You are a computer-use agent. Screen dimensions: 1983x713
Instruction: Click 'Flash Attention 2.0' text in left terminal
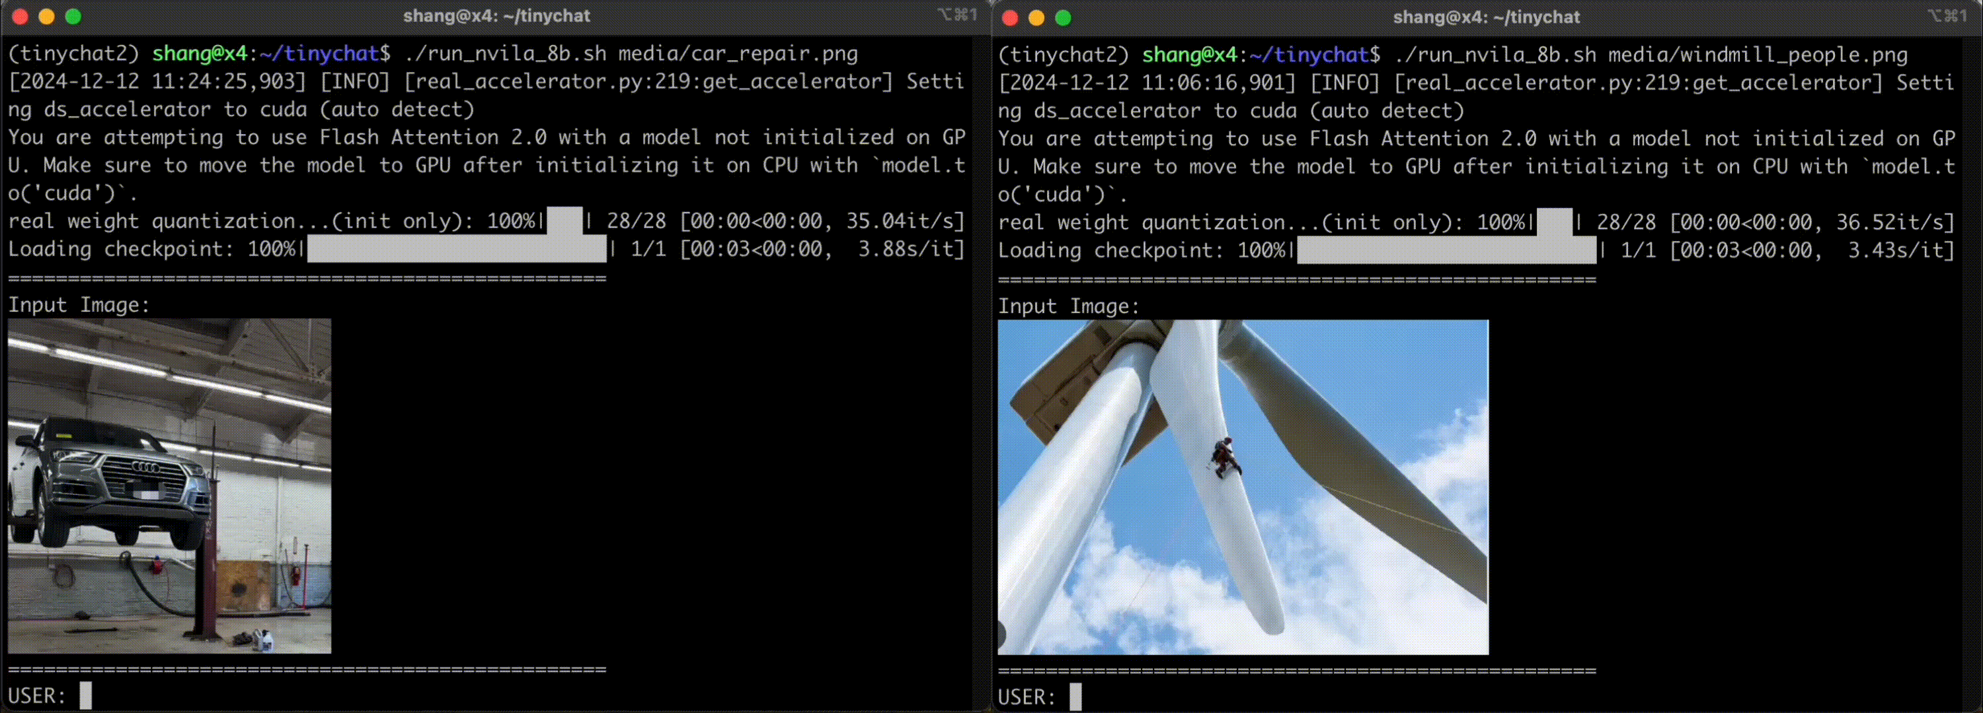[433, 138]
